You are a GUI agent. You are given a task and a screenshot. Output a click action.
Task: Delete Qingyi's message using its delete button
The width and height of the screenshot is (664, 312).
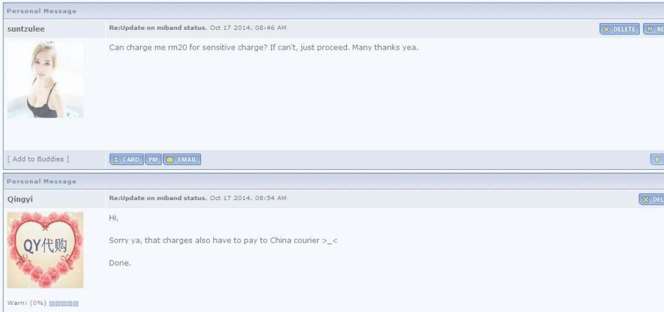[652, 199]
